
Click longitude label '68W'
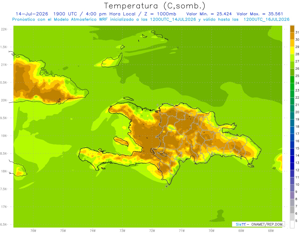(x=271, y=230)
